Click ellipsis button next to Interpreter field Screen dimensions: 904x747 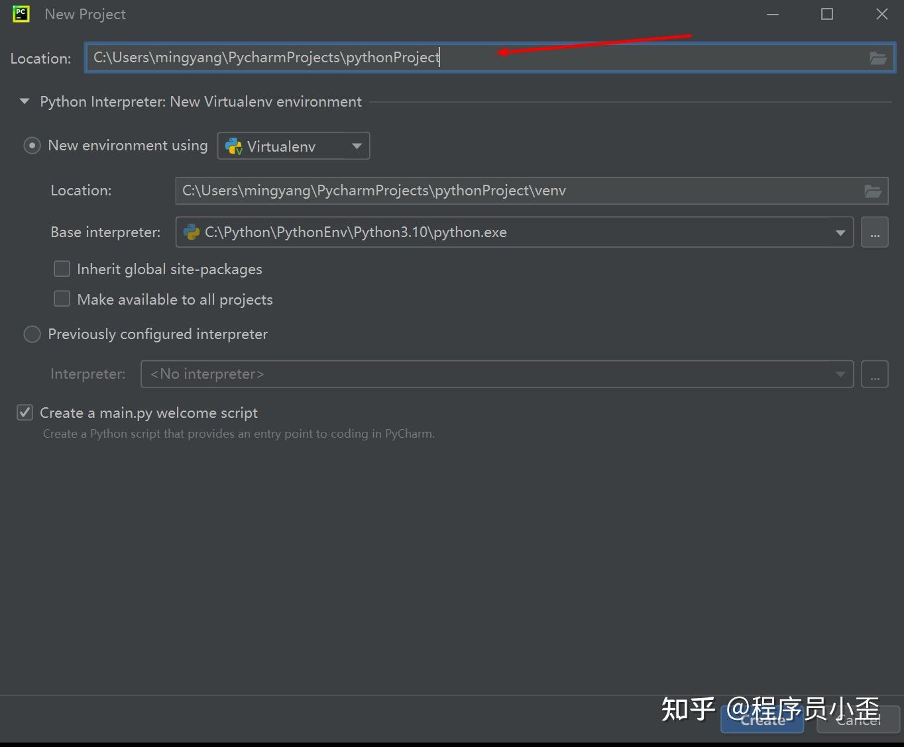pyautogui.click(x=875, y=374)
